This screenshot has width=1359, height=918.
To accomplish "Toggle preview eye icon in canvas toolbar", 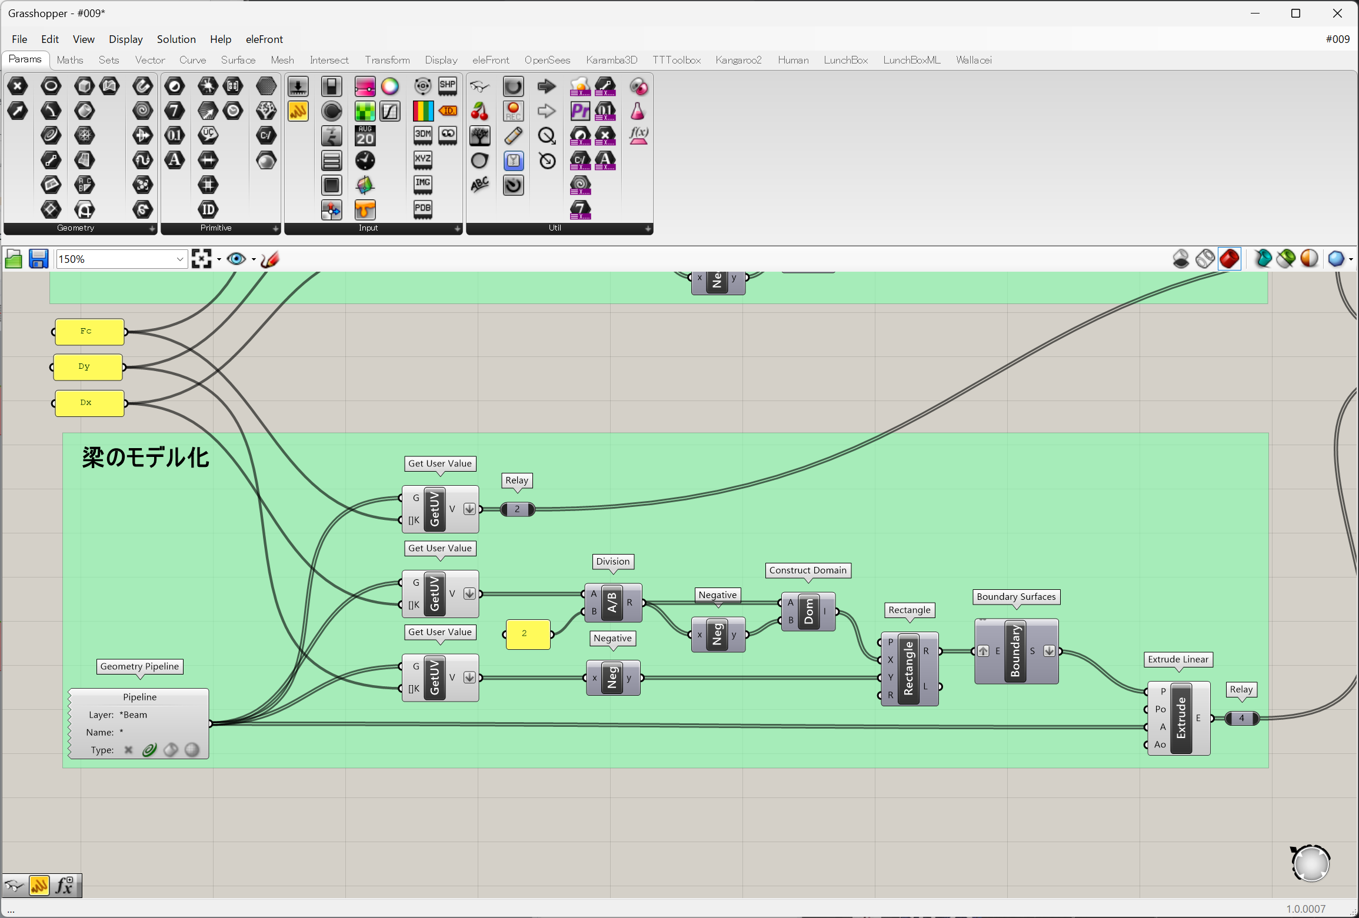I will pyautogui.click(x=237, y=259).
